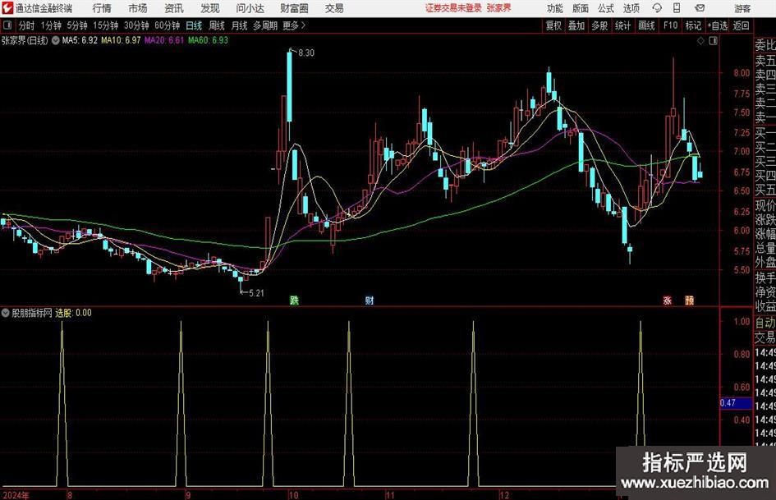Open the 功能 menu
Viewport: 776px width, 500px height.
tap(555, 8)
